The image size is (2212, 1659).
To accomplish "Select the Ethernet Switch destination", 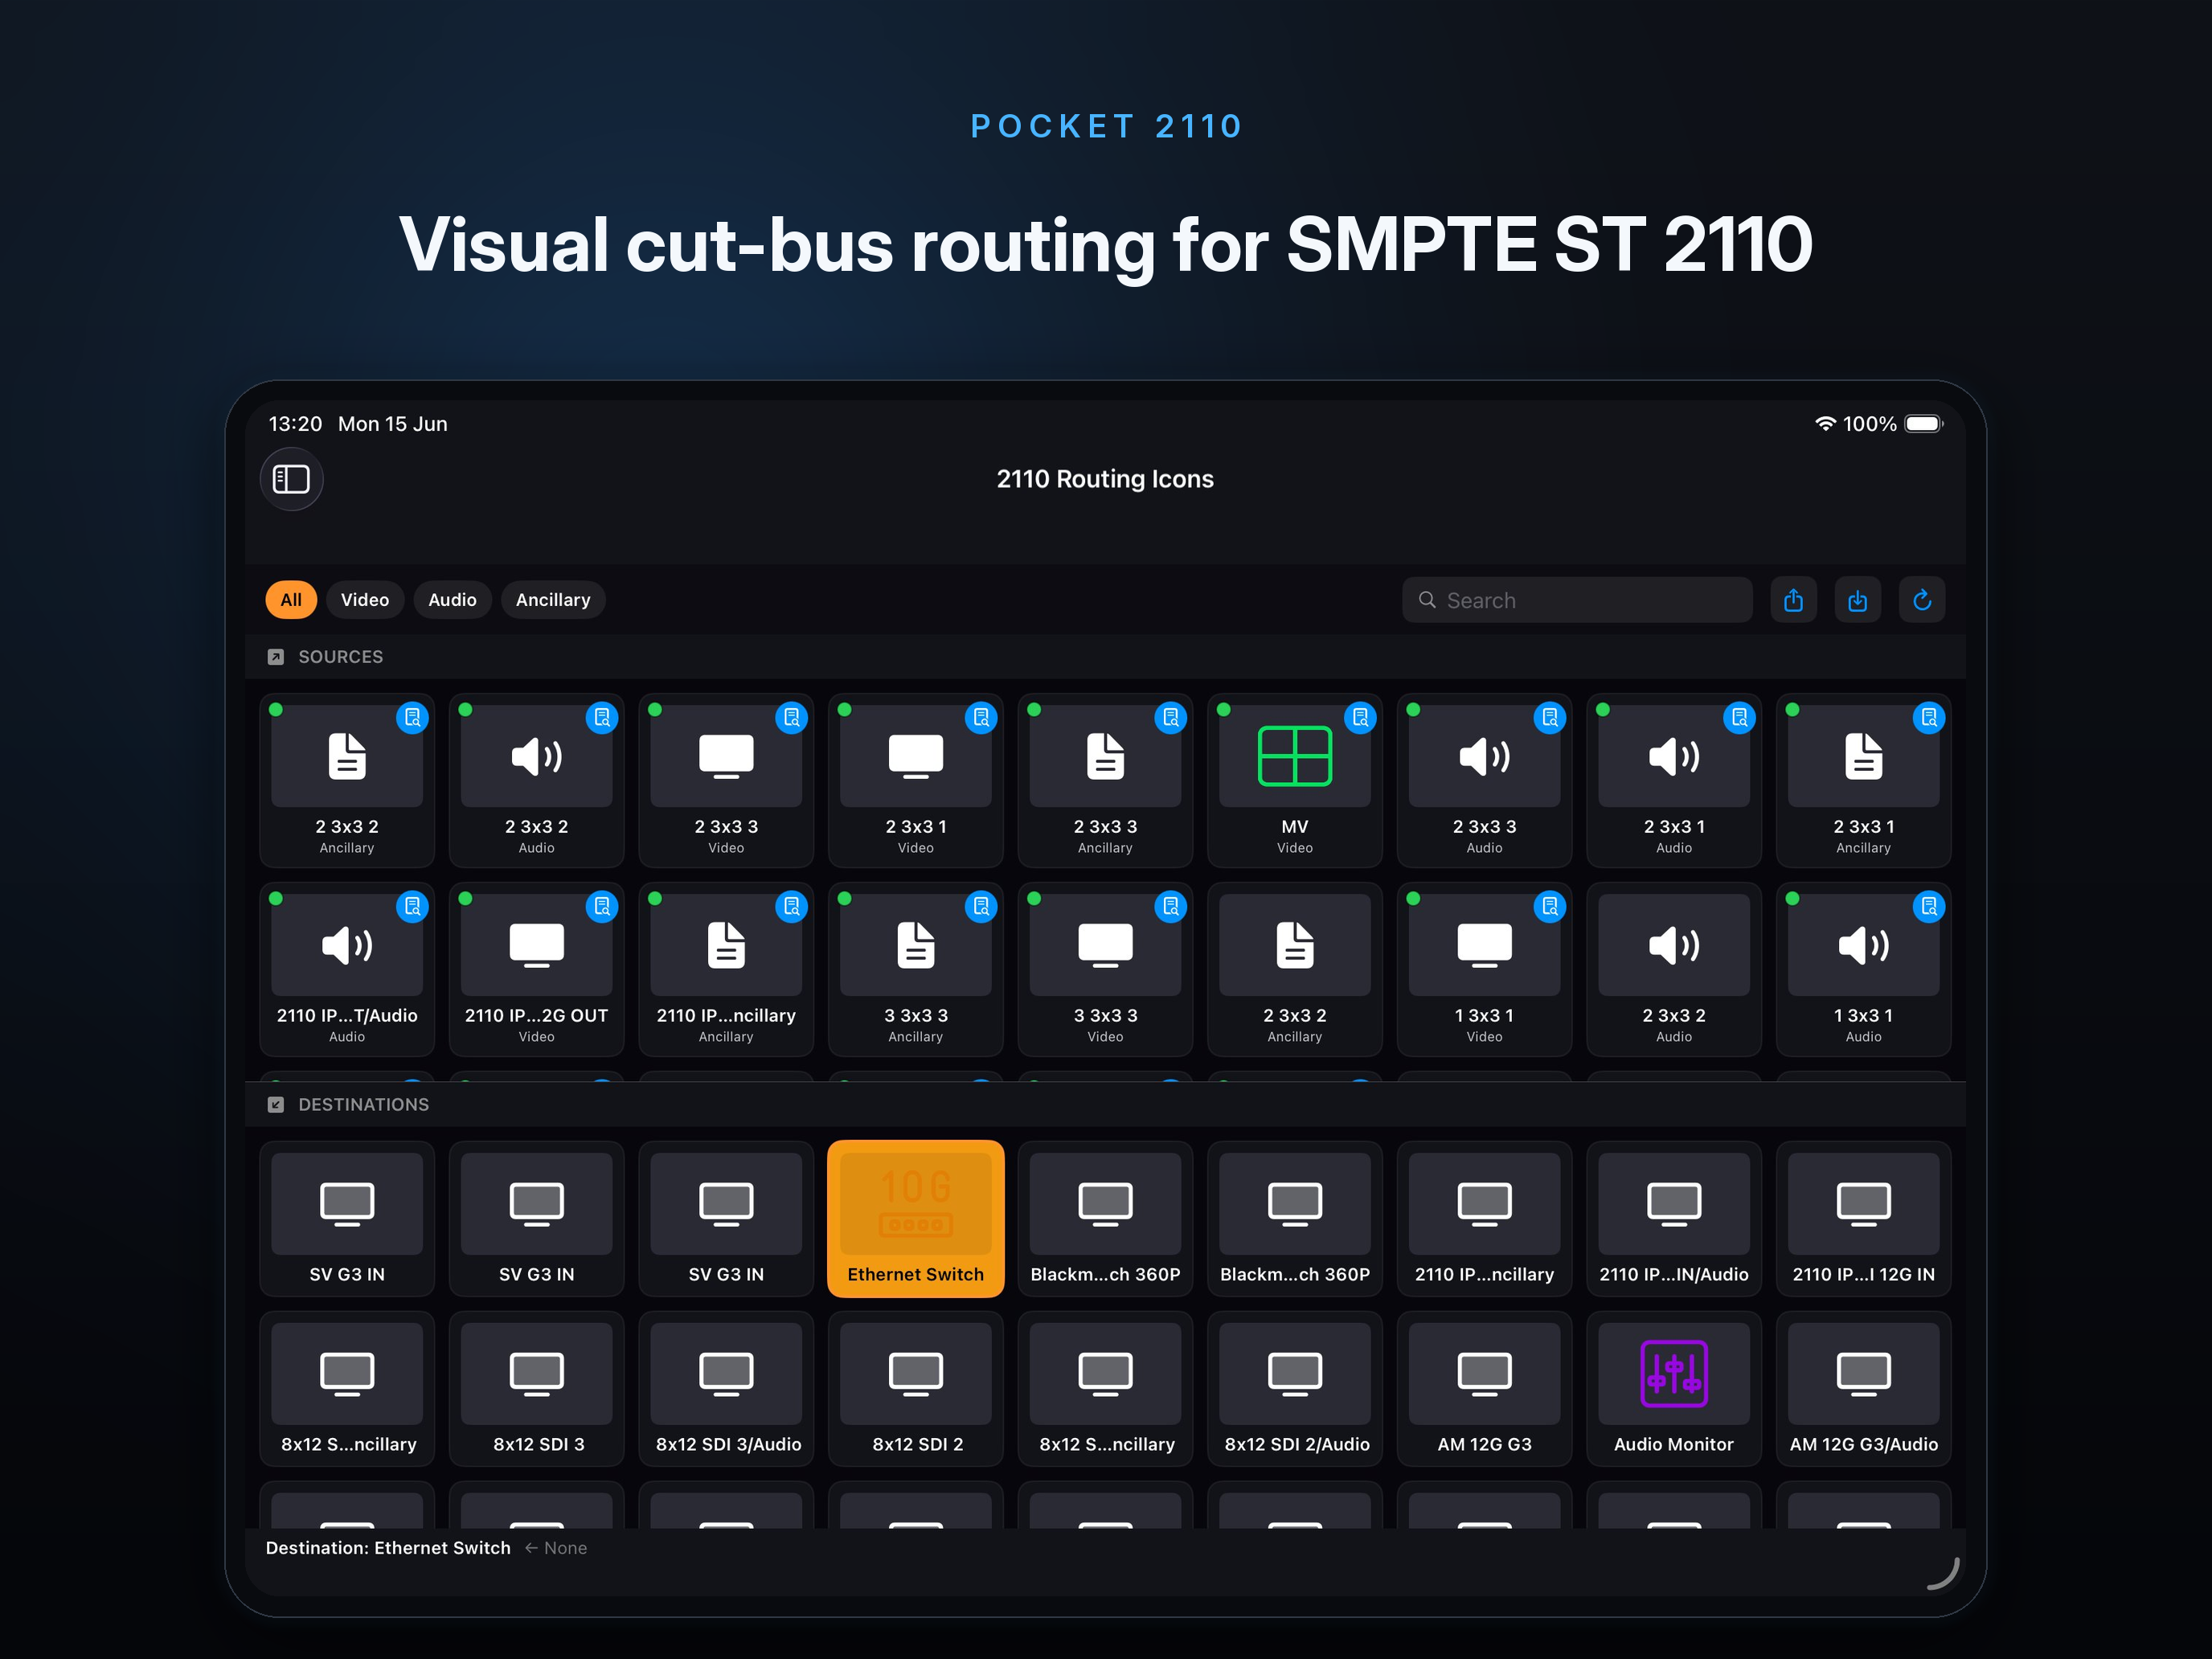I will [x=915, y=1219].
